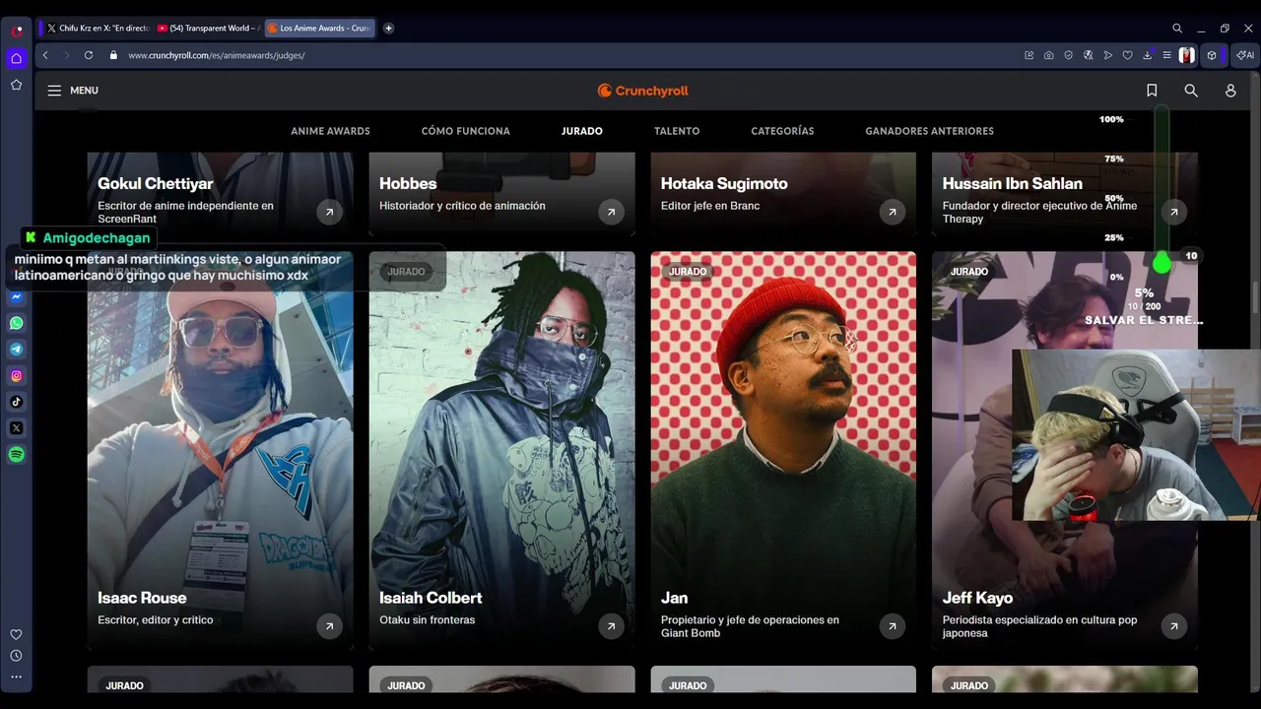
Task: Open the downloads icon in toolbar
Action: (x=1148, y=55)
